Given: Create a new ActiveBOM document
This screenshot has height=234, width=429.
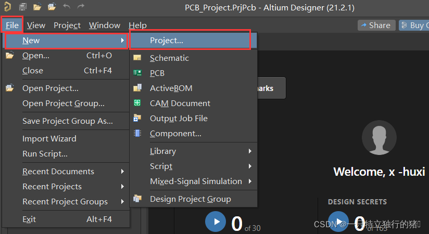Looking at the screenshot, I should [x=194, y=88].
